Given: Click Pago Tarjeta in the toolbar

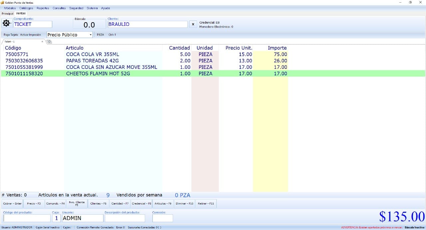Looking at the screenshot, I should [11, 35].
